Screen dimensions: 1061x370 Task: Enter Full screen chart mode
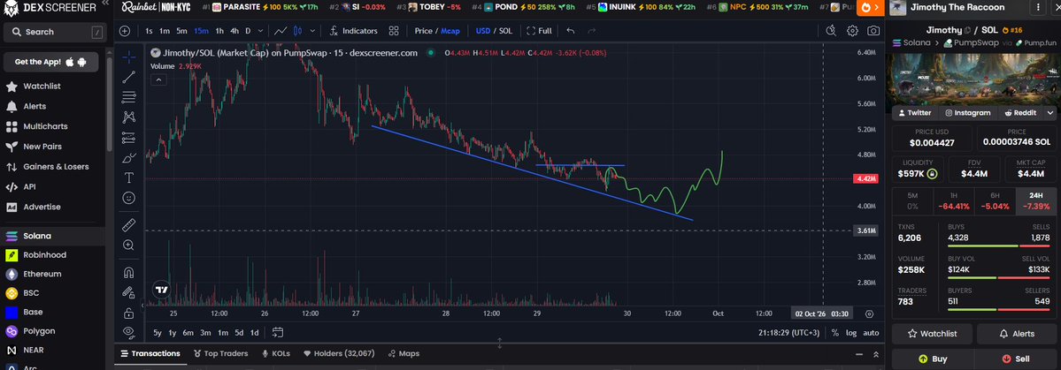[539, 31]
